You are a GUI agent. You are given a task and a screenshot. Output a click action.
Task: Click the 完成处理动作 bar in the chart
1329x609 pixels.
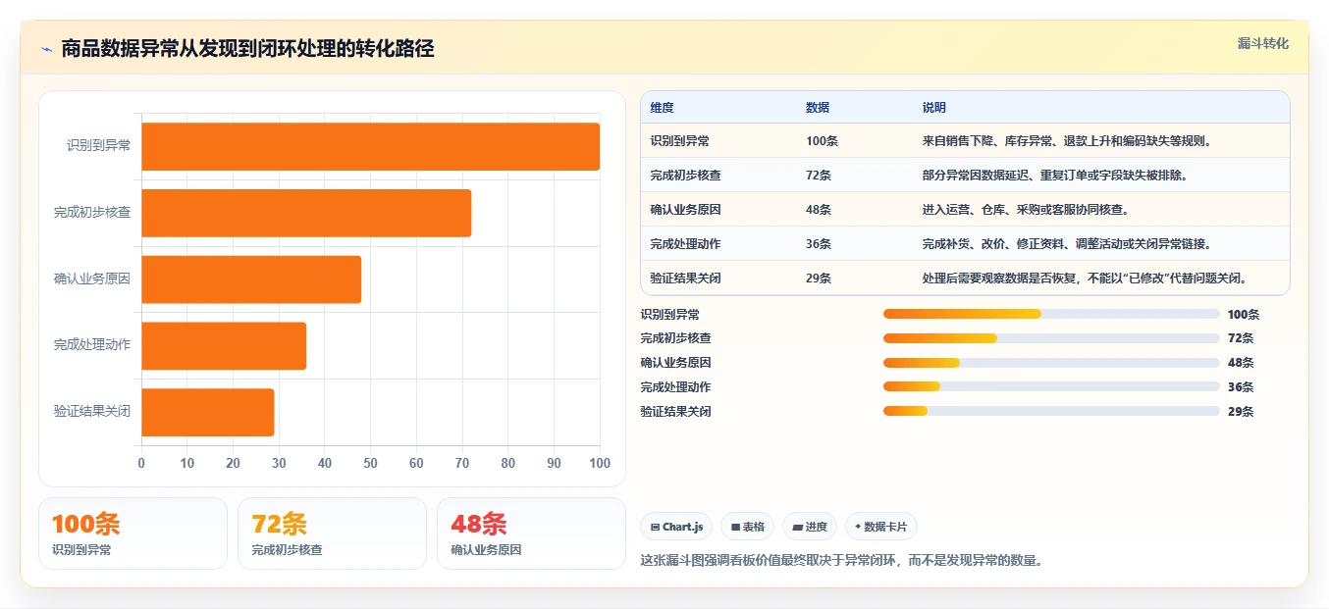(x=224, y=345)
